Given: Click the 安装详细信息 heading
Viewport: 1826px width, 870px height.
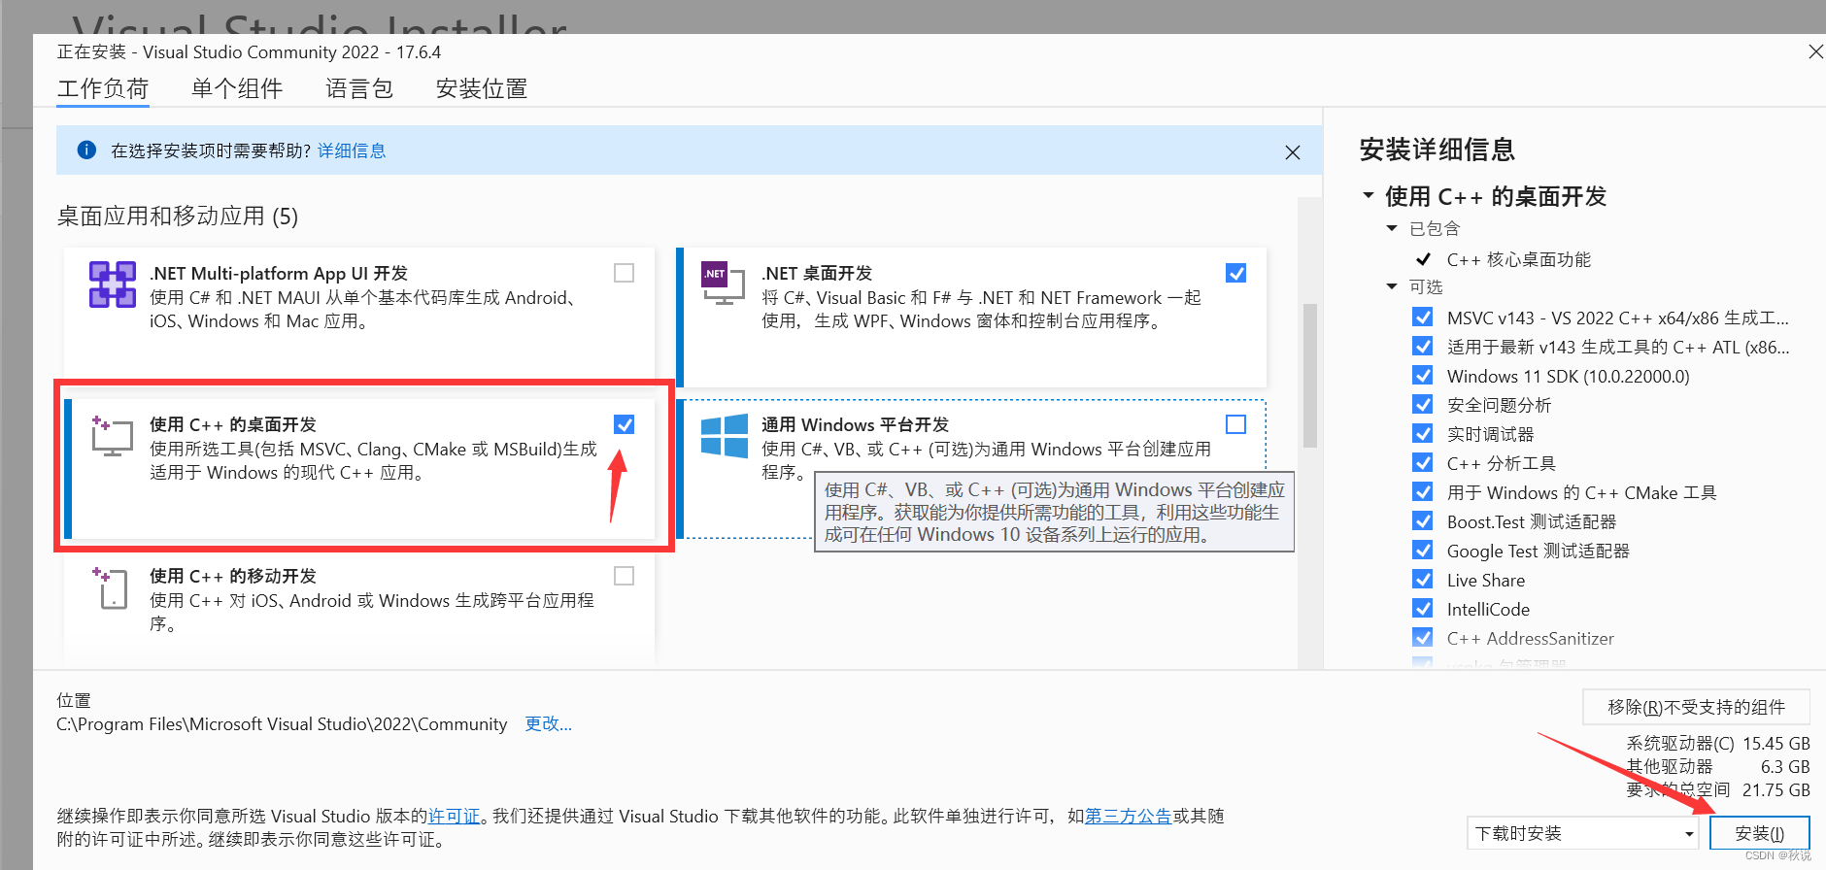Looking at the screenshot, I should (1437, 150).
